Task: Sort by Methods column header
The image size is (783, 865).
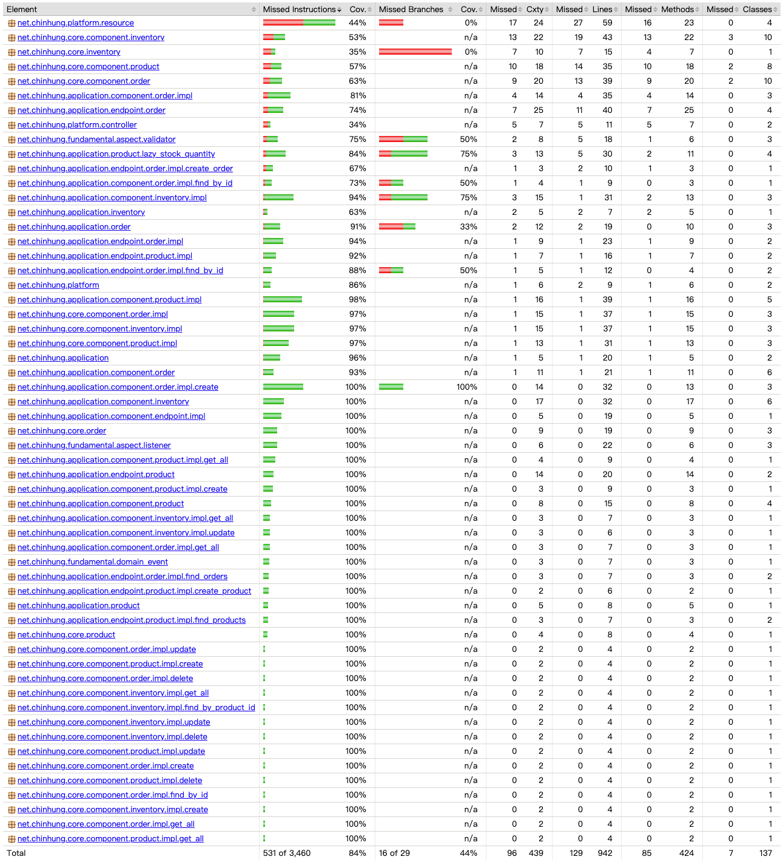Action: (680, 9)
